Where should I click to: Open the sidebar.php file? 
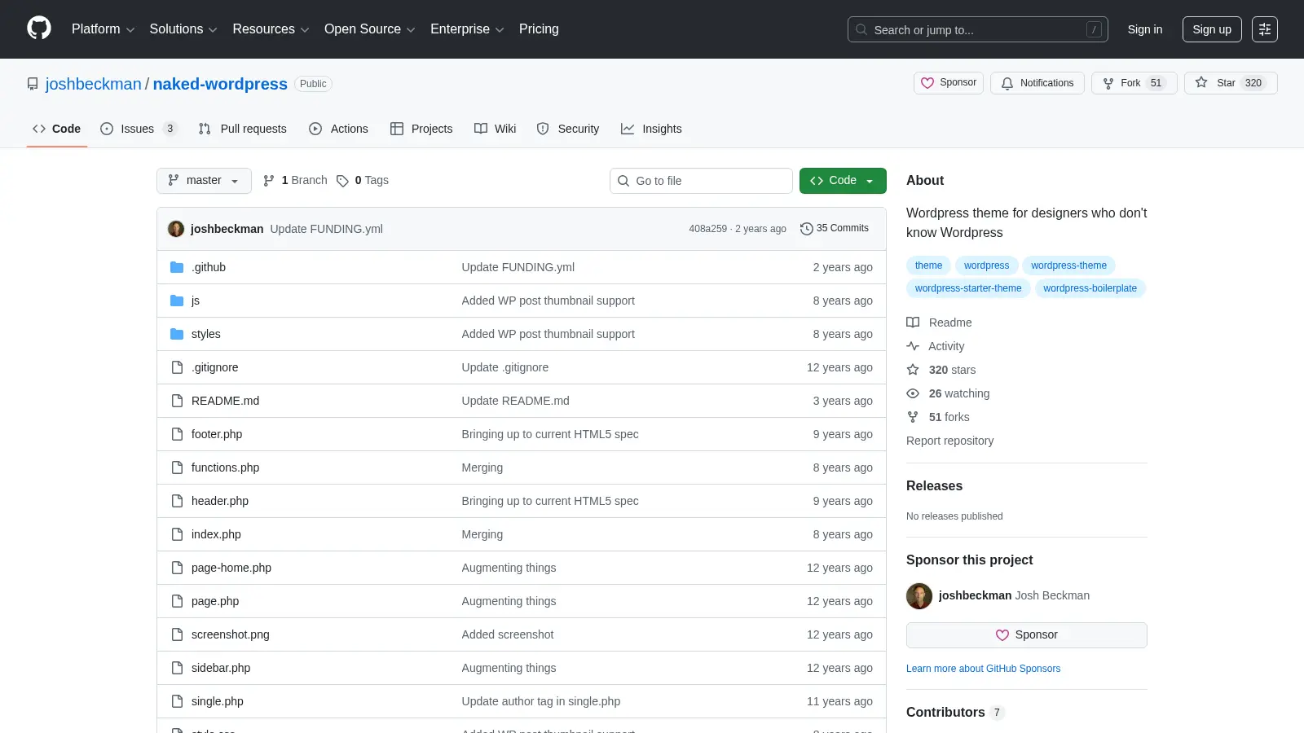pos(221,668)
